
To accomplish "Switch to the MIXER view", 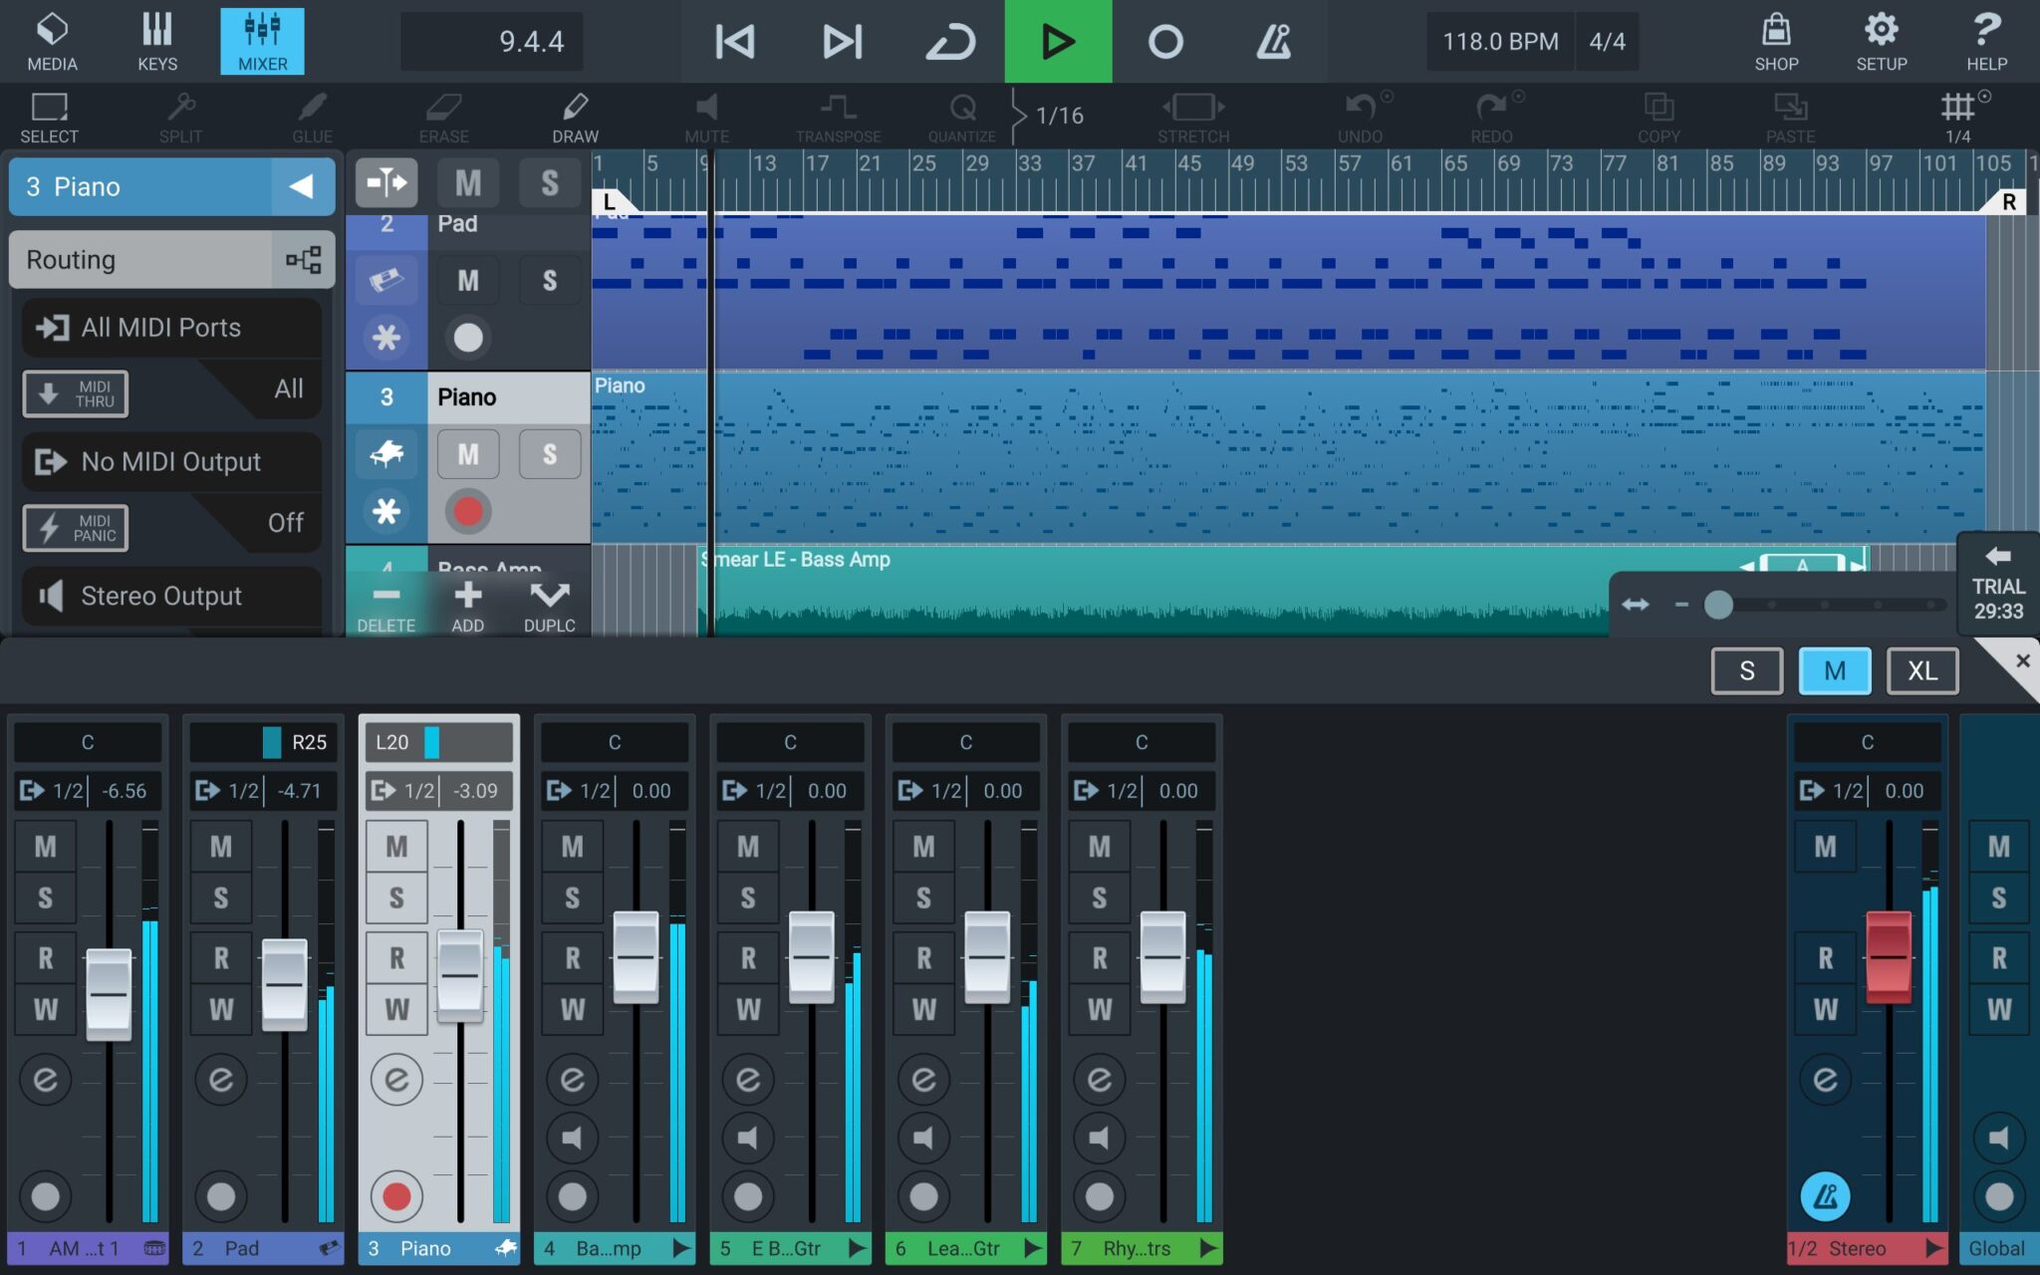I will tap(262, 42).
